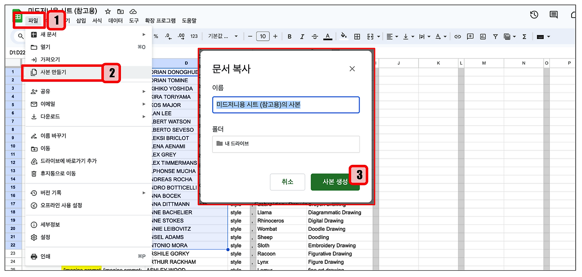The width and height of the screenshot is (582, 277).
Task: Expand the horizontal alignment dropdown
Action: (x=397, y=36)
